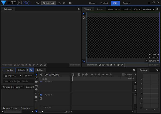
Task: Switch to the Effects panel tab
Action: (x=21, y=70)
